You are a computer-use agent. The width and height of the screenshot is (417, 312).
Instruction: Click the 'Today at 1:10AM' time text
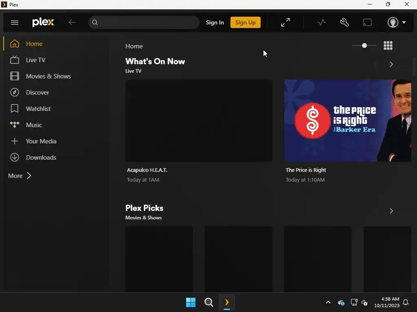[305, 180]
